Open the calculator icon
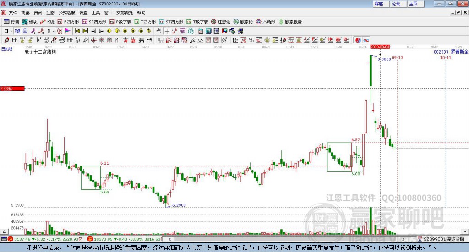The image size is (469, 252). [x=208, y=31]
